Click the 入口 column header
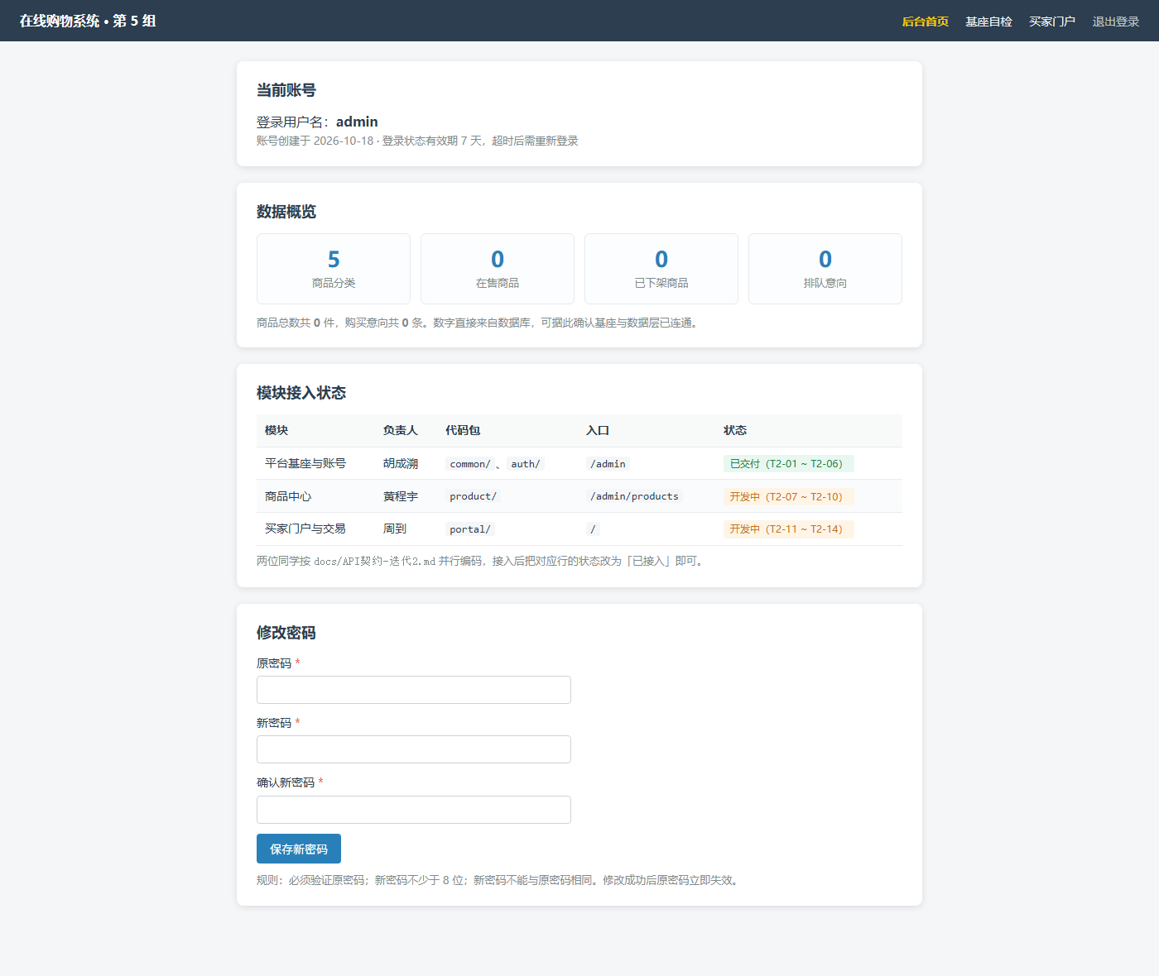 point(598,430)
